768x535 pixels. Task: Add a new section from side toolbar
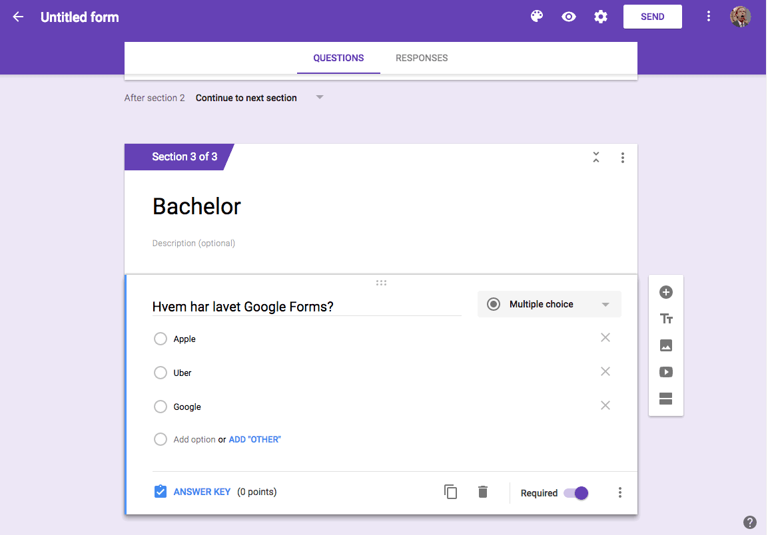665,399
